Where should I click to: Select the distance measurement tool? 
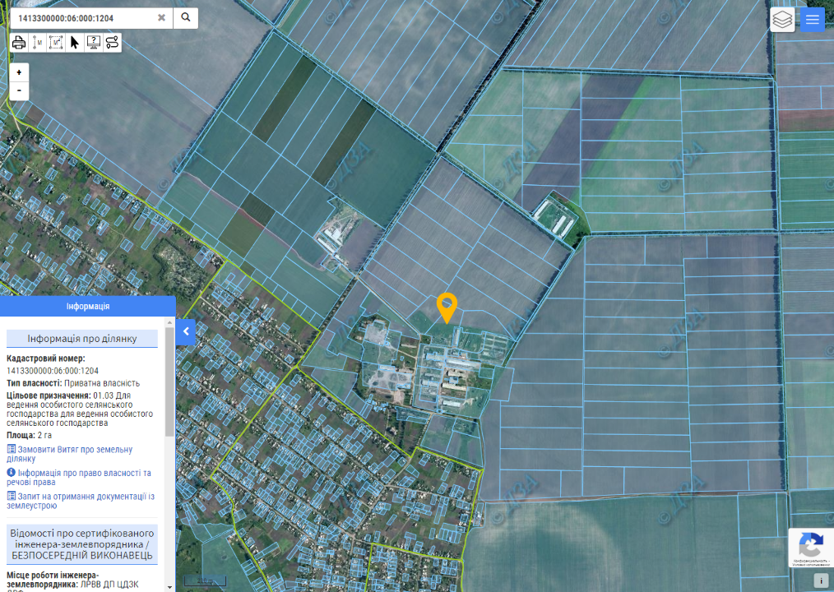[x=37, y=43]
